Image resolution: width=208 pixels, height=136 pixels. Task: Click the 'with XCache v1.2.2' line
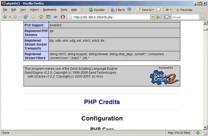click(65, 76)
